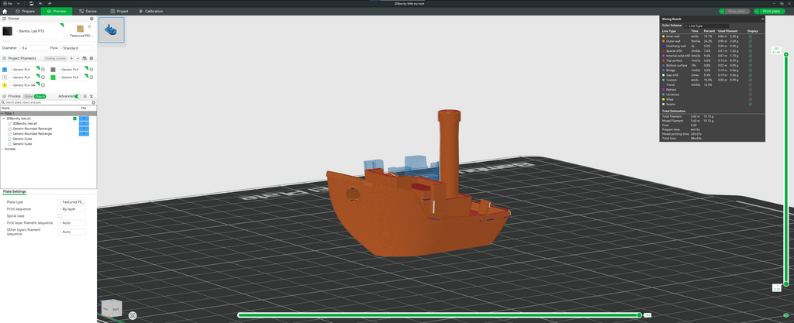794x323 pixels.
Task: Open the Device tab
Action: [x=88, y=11]
